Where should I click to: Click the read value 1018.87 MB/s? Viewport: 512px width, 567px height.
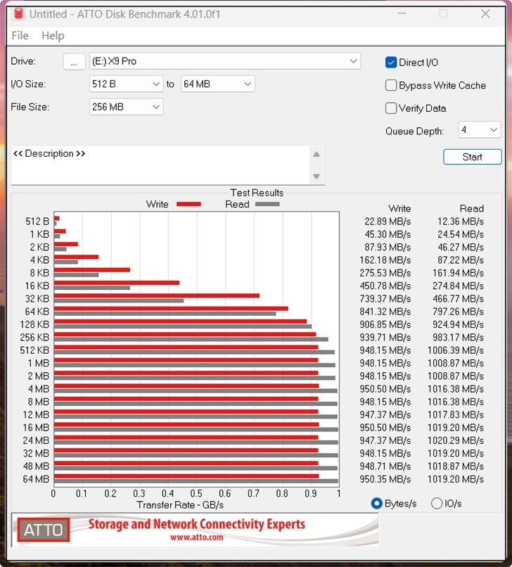pyautogui.click(x=456, y=466)
